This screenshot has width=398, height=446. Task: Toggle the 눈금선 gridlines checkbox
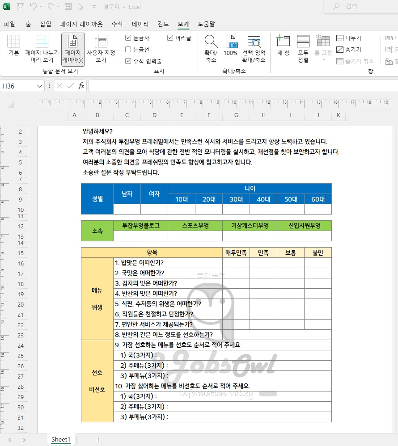coord(128,50)
